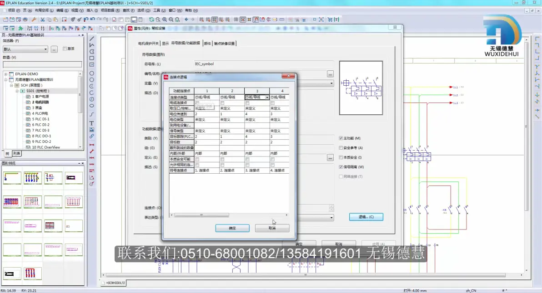Select the Ellipse drawing tool

(x=91, y=106)
